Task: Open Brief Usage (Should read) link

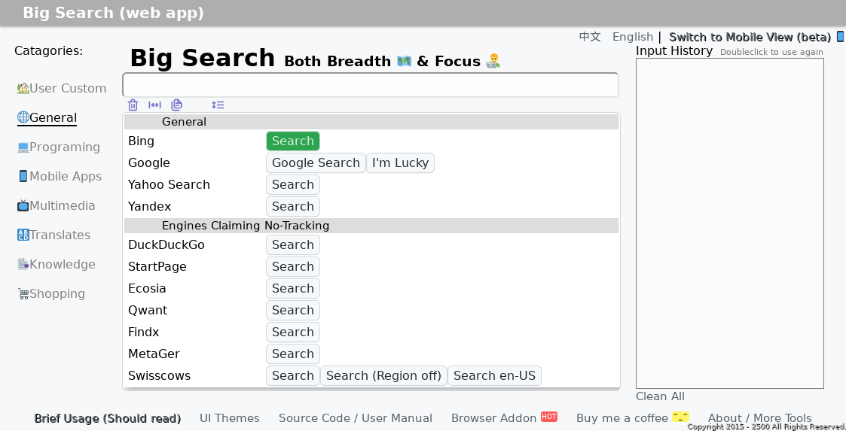Action: pyautogui.click(x=108, y=418)
